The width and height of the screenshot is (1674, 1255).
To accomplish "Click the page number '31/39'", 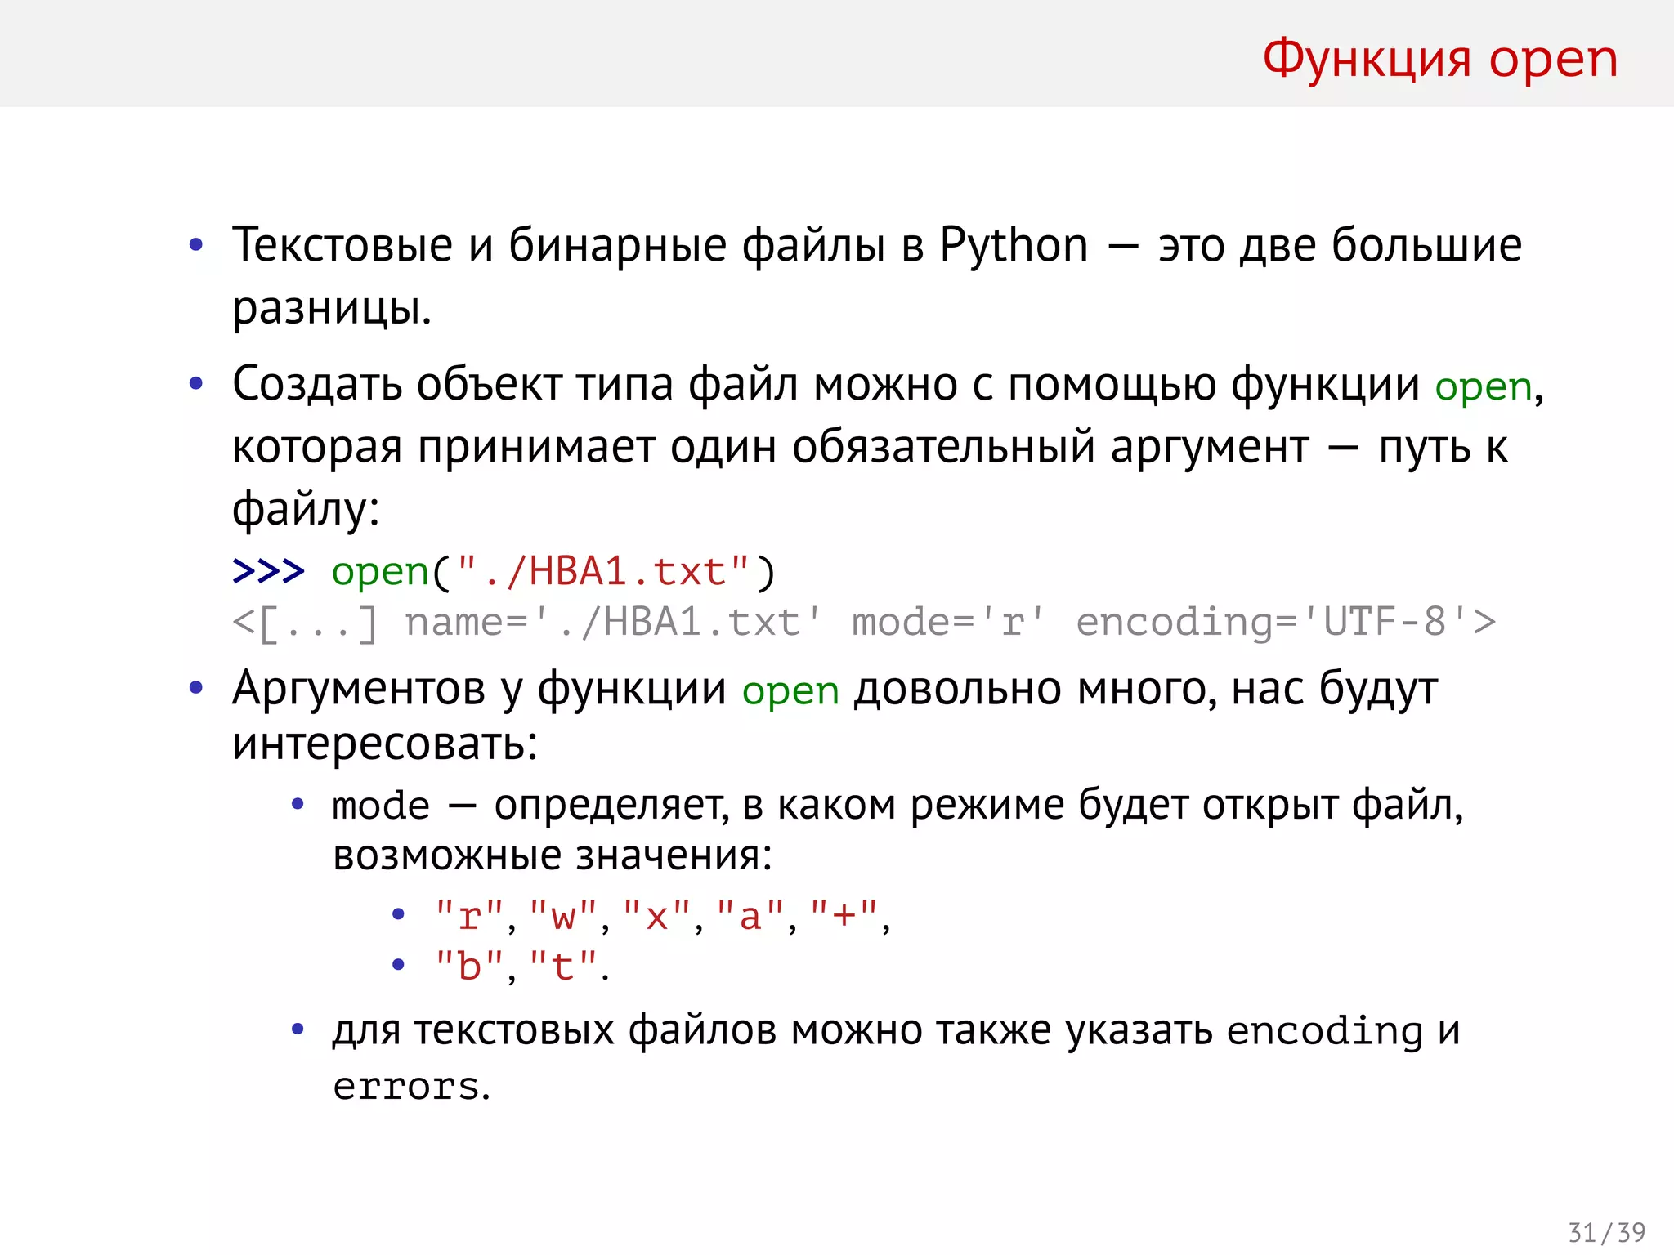I will [1606, 1232].
